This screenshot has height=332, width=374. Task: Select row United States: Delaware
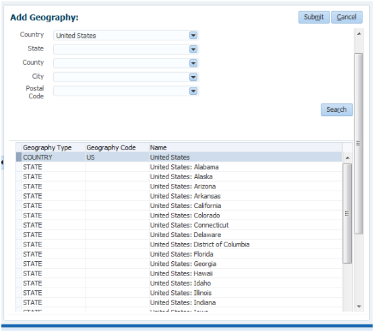point(179,235)
